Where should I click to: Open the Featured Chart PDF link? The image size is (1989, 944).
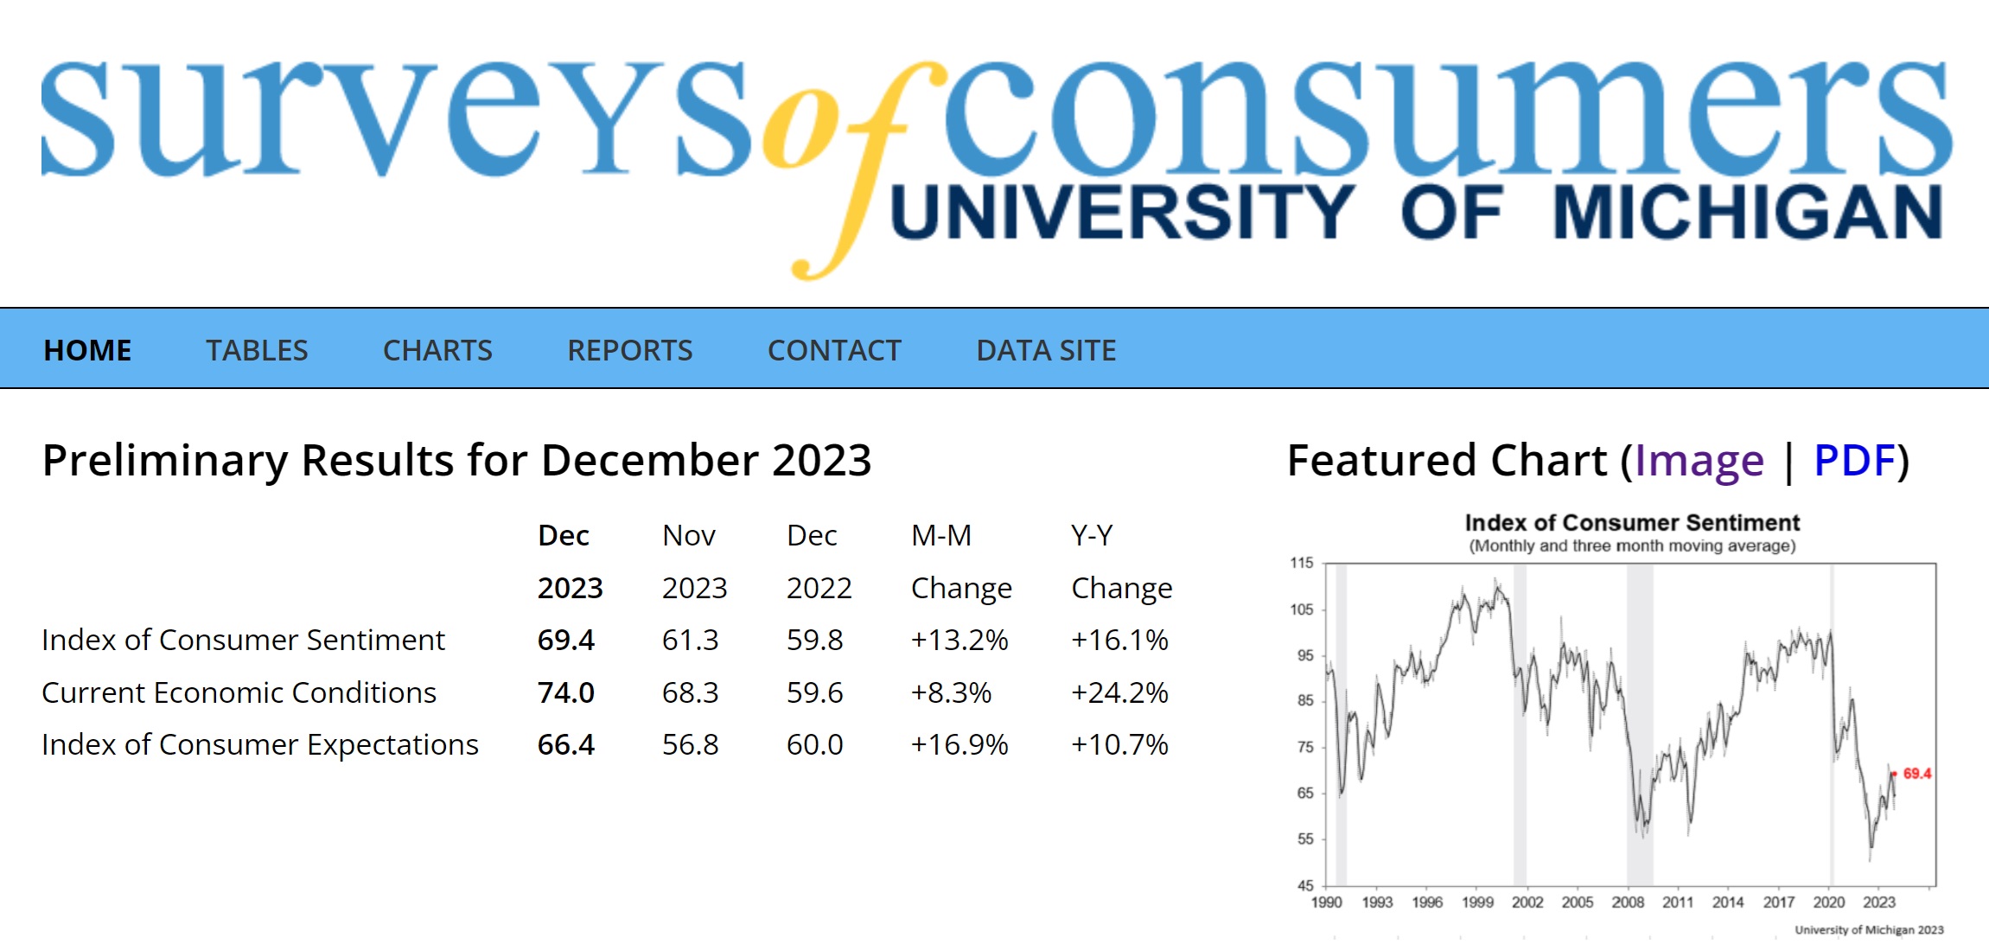(1854, 460)
